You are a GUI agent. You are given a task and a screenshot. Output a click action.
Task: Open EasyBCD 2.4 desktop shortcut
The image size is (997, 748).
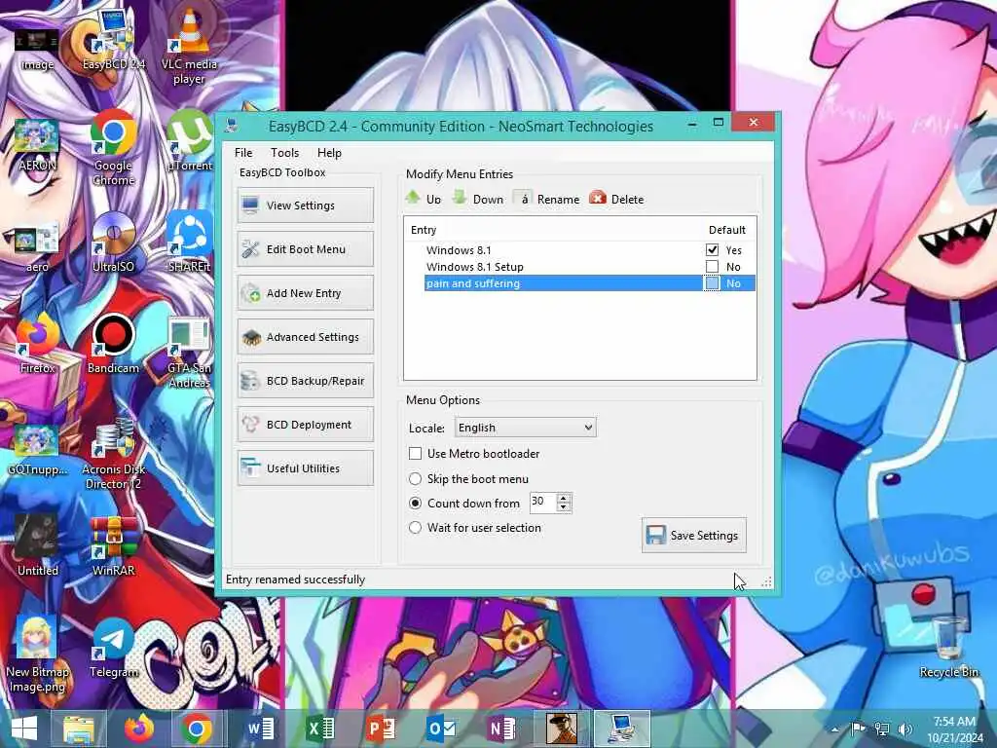pos(113,41)
